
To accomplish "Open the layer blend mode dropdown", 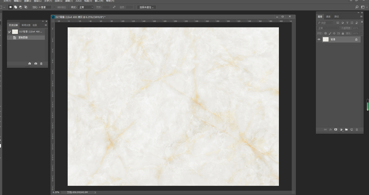I will pos(328,28).
